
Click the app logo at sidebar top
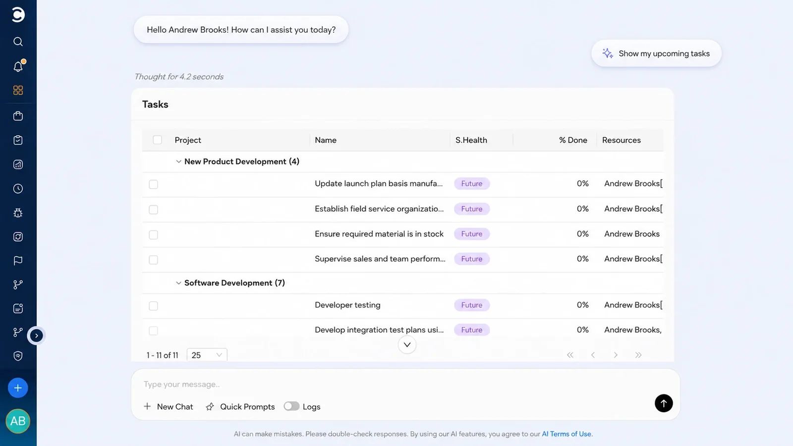click(18, 14)
